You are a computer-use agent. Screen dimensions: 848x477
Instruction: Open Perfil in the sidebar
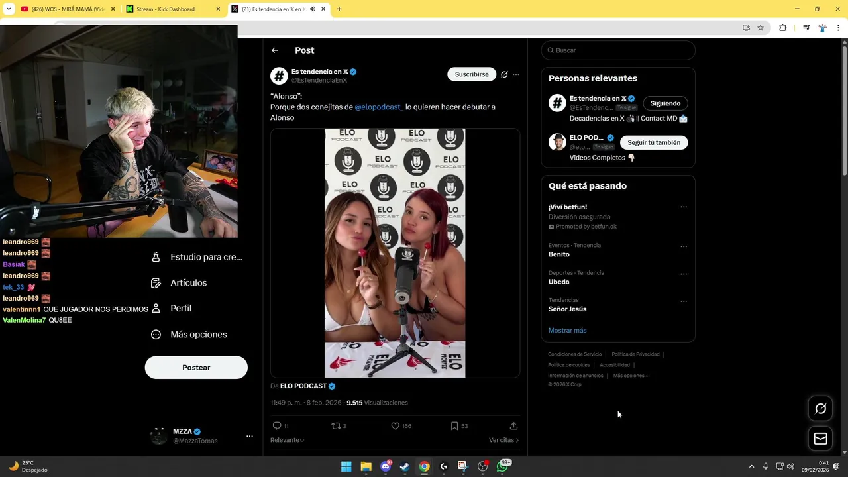(171, 309)
